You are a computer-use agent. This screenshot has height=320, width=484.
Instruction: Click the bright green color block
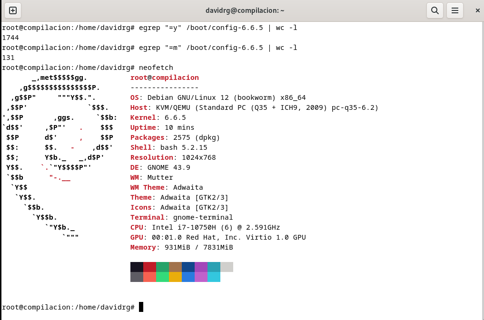pos(162,277)
